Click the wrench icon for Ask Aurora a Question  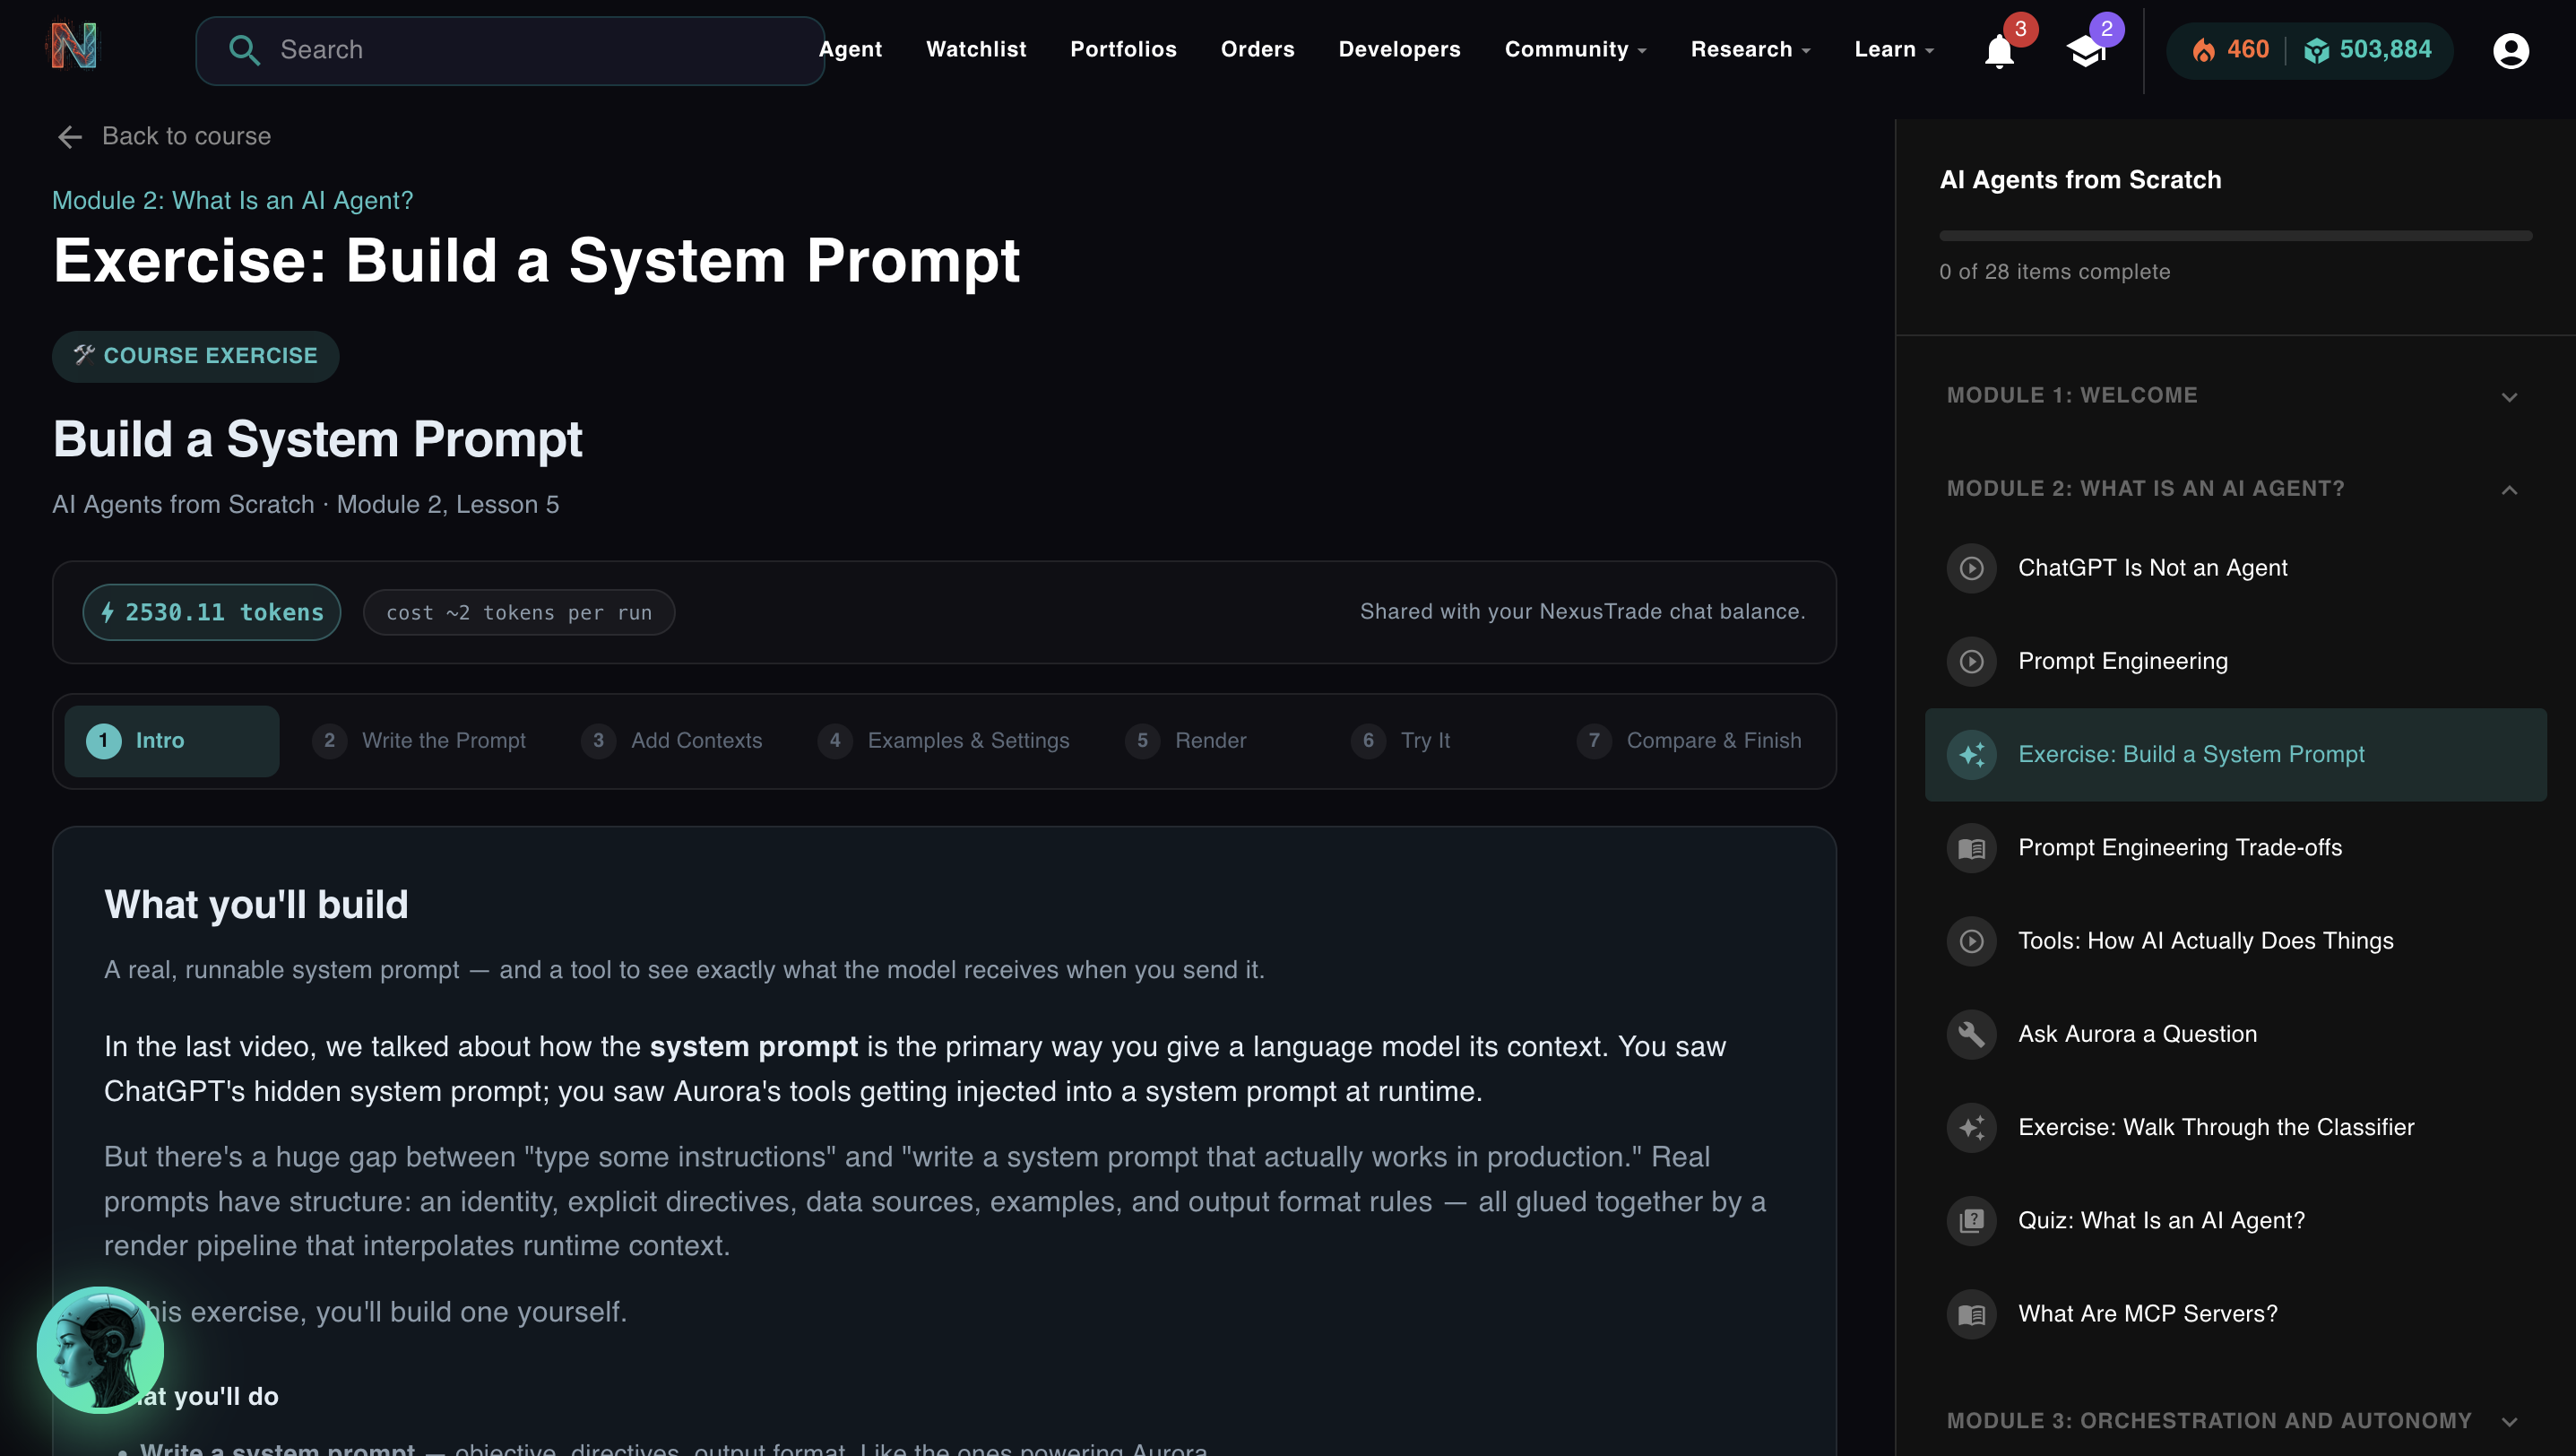click(x=1971, y=1034)
